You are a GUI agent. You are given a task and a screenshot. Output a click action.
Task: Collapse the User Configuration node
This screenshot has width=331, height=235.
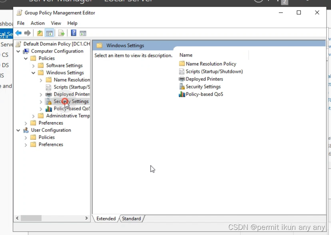tap(18, 130)
